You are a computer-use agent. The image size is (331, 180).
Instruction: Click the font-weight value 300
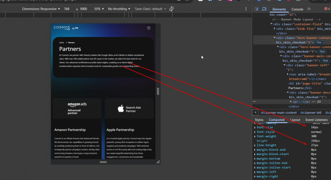click(x=313, y=137)
